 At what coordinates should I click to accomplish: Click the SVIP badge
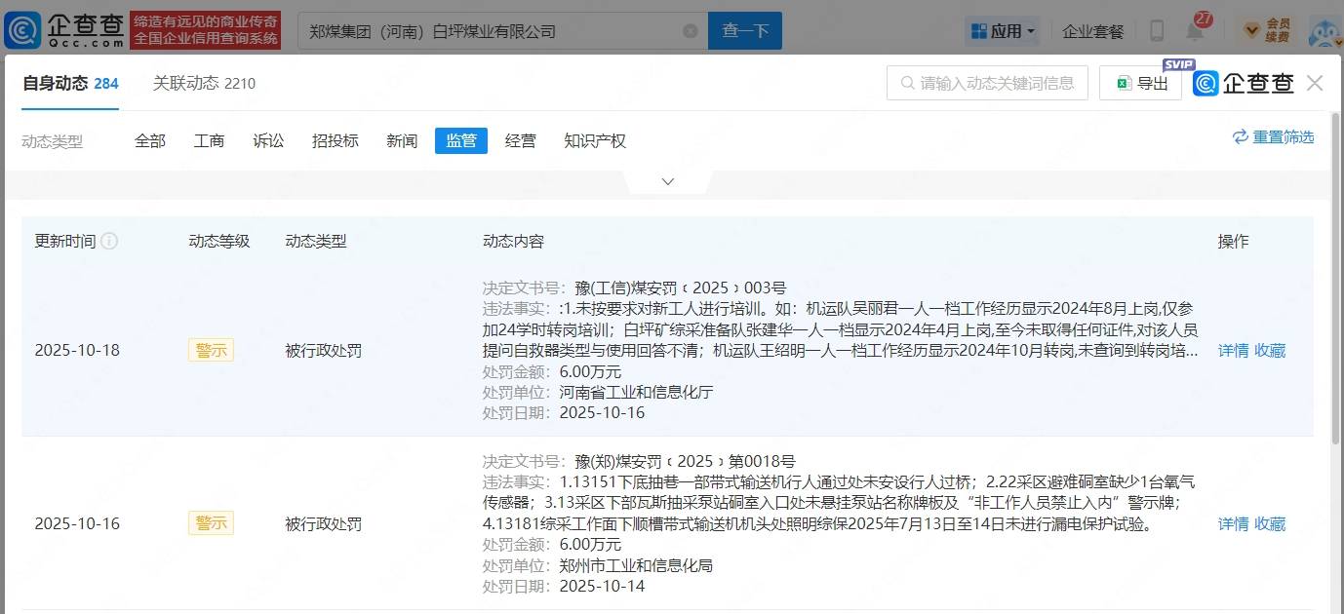tap(1178, 64)
